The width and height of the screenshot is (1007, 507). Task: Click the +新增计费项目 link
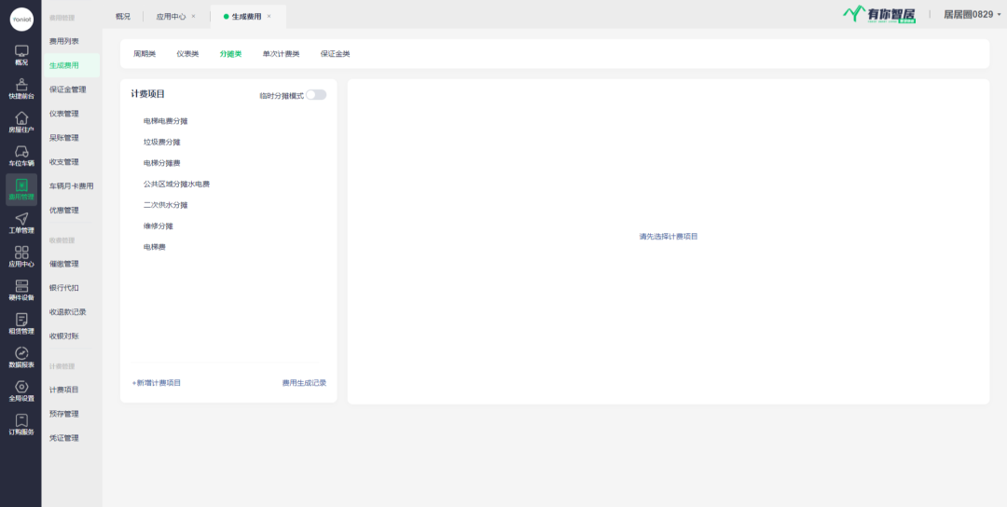coord(157,383)
